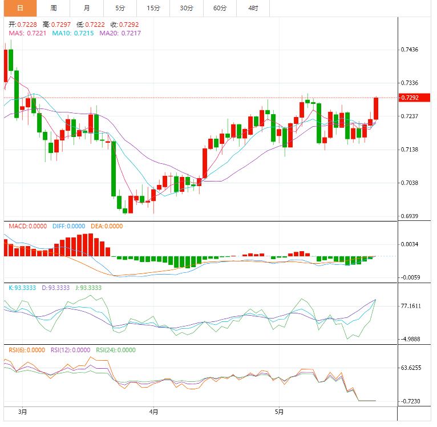Click the D:93.3333 KDJ label
This screenshot has height=427, width=437.
tap(56, 288)
